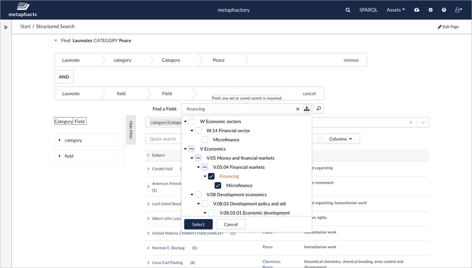Open the SPARQL menu item
Image resolution: width=472 pixels, height=268 pixels.
pyautogui.click(x=368, y=10)
